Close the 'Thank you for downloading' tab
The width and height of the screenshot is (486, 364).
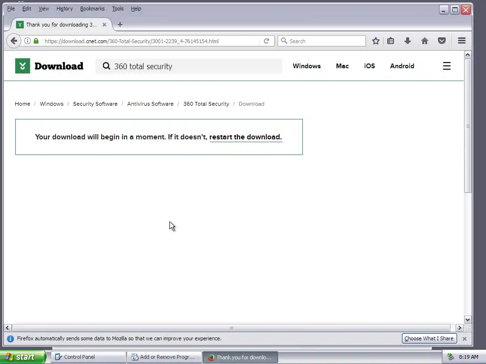point(104,25)
